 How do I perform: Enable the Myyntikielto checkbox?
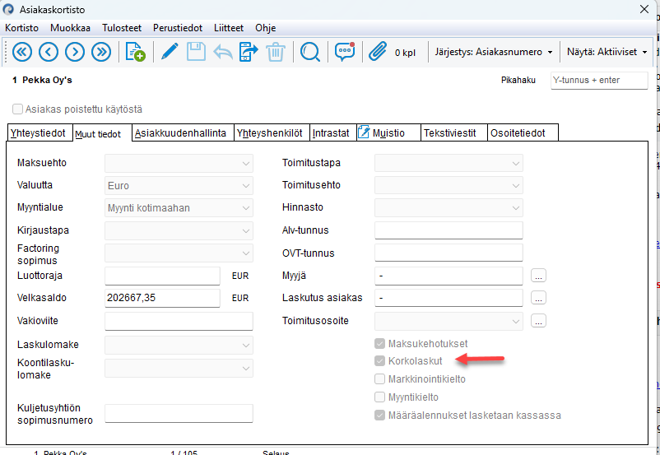[x=379, y=397]
